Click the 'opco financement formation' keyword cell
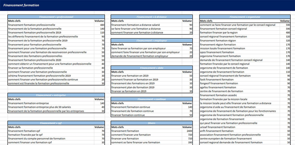 (217, 52)
